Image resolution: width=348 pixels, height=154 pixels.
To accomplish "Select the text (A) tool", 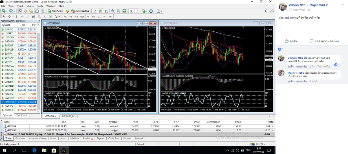I will (x=44, y=17).
